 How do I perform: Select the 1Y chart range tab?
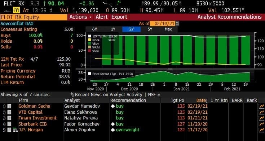click(113, 29)
